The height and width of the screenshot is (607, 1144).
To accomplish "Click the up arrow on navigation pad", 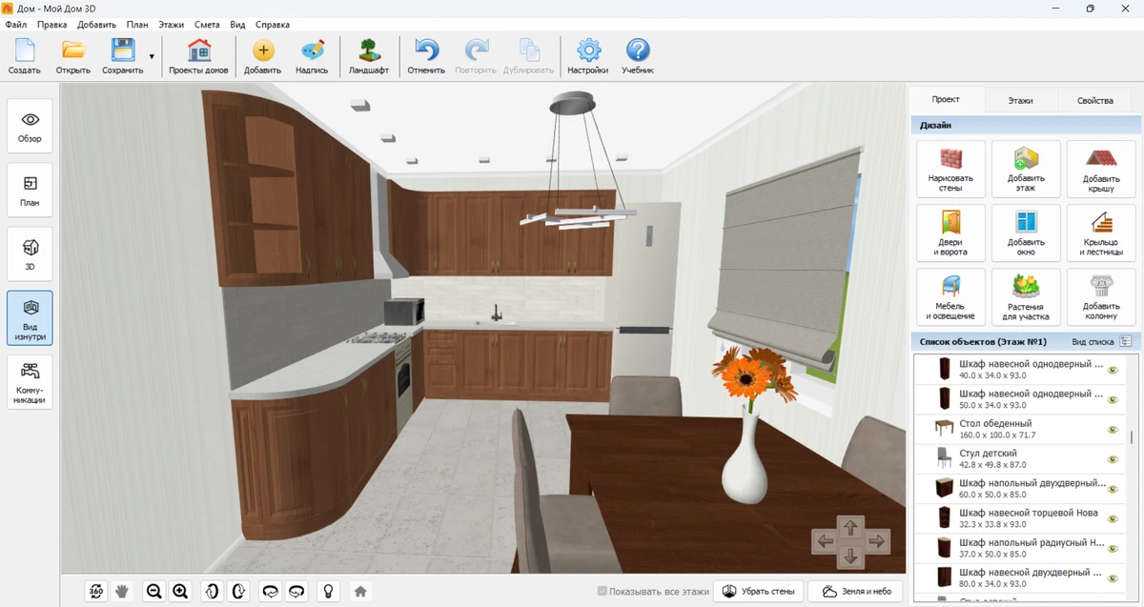I will 850,526.
